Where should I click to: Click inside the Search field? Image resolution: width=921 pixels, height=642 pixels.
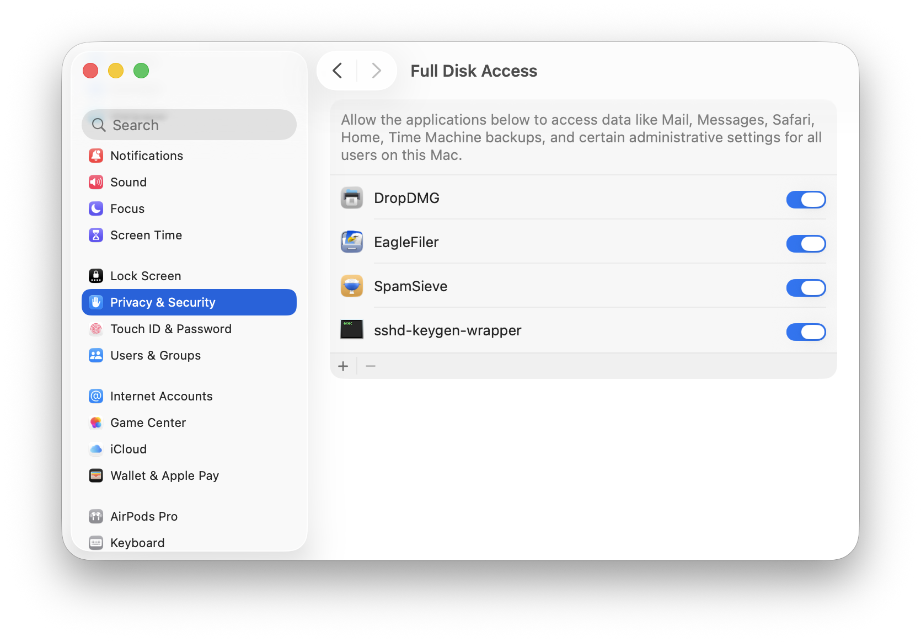click(189, 125)
